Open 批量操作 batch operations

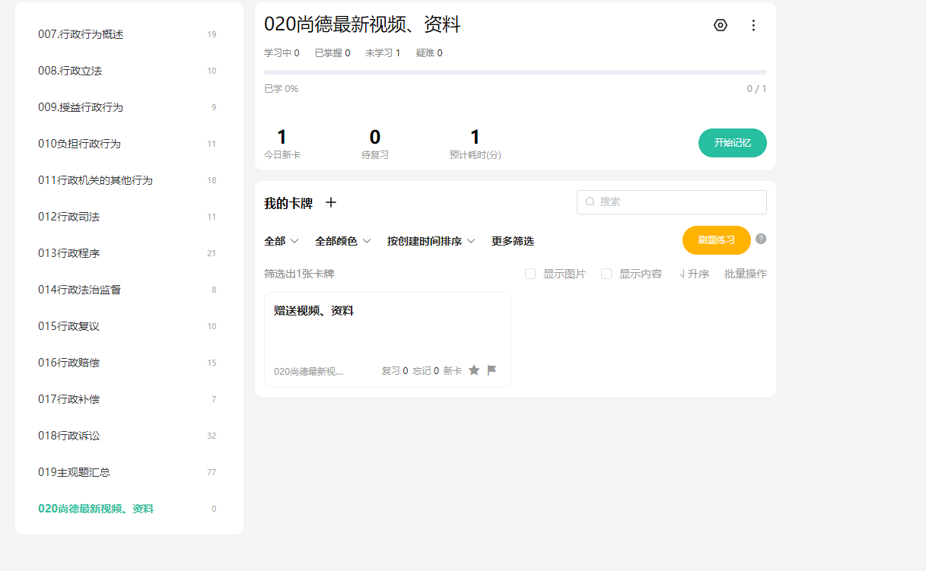click(746, 274)
